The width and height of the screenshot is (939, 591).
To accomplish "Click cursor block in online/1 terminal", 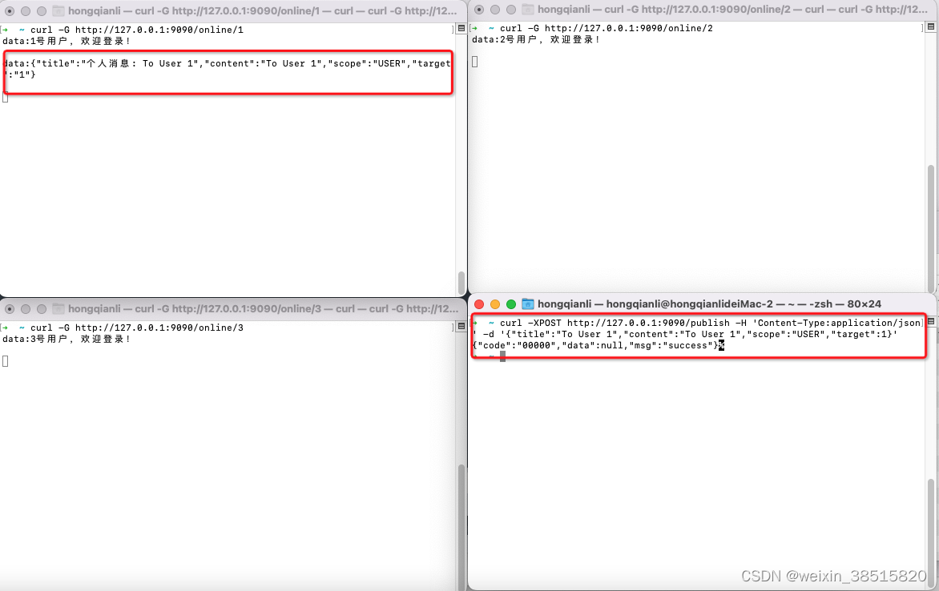I will pos(6,97).
